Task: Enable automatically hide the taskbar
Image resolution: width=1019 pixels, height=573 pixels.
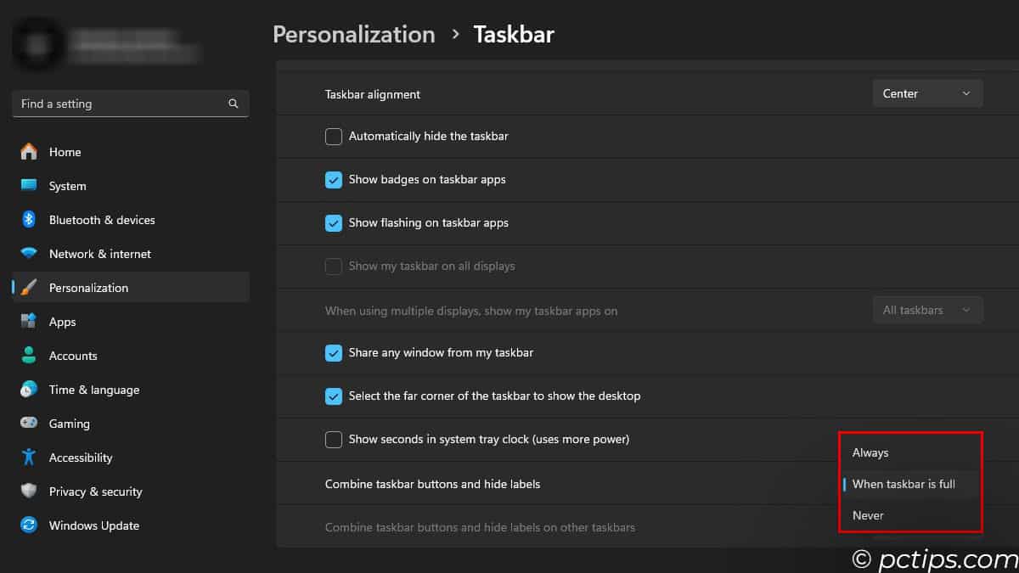Action: click(333, 136)
